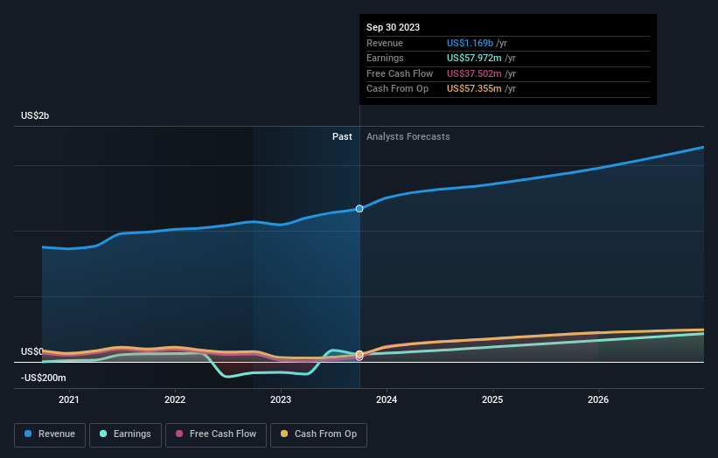The width and height of the screenshot is (718, 458).
Task: Click the Sep 30 2023 tooltip date
Action: click(x=393, y=27)
